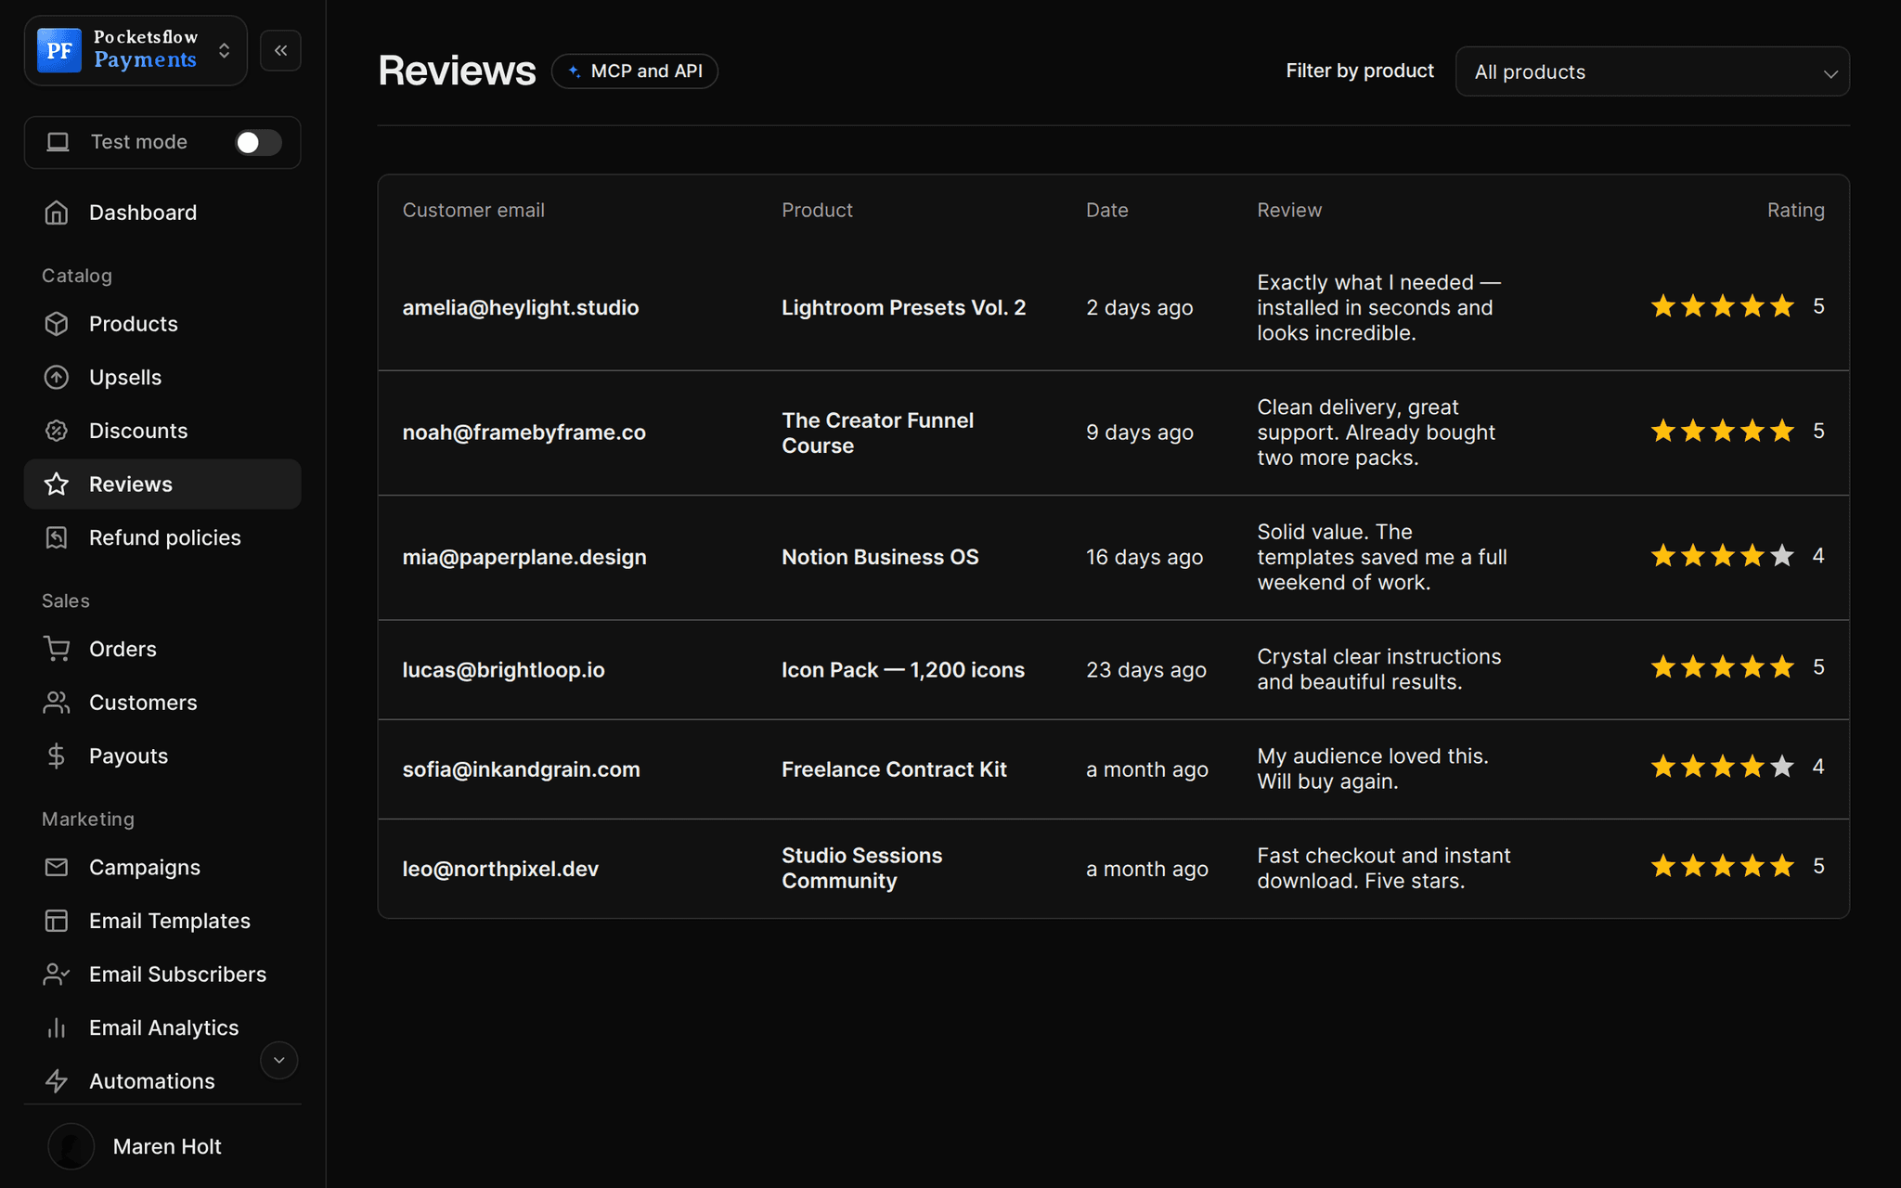Click the '23 days ago' date cell

[x=1146, y=670]
